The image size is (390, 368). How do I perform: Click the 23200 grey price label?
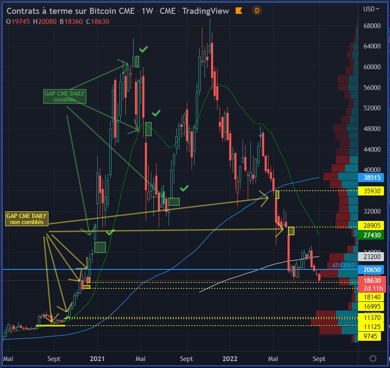(371, 256)
